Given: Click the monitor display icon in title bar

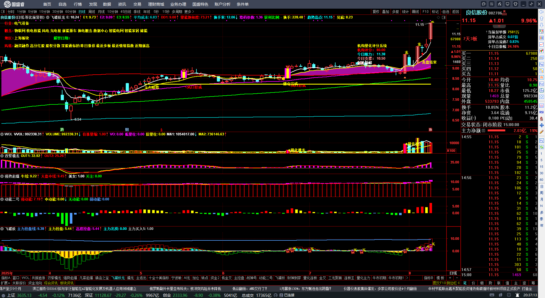Looking at the screenshot, I should 508,4.
